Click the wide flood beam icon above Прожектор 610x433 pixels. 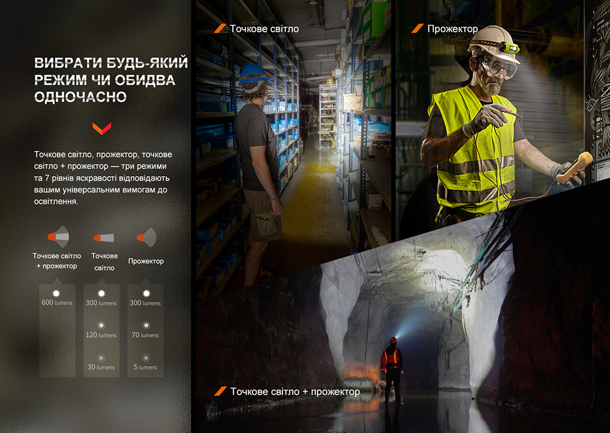[x=146, y=236]
